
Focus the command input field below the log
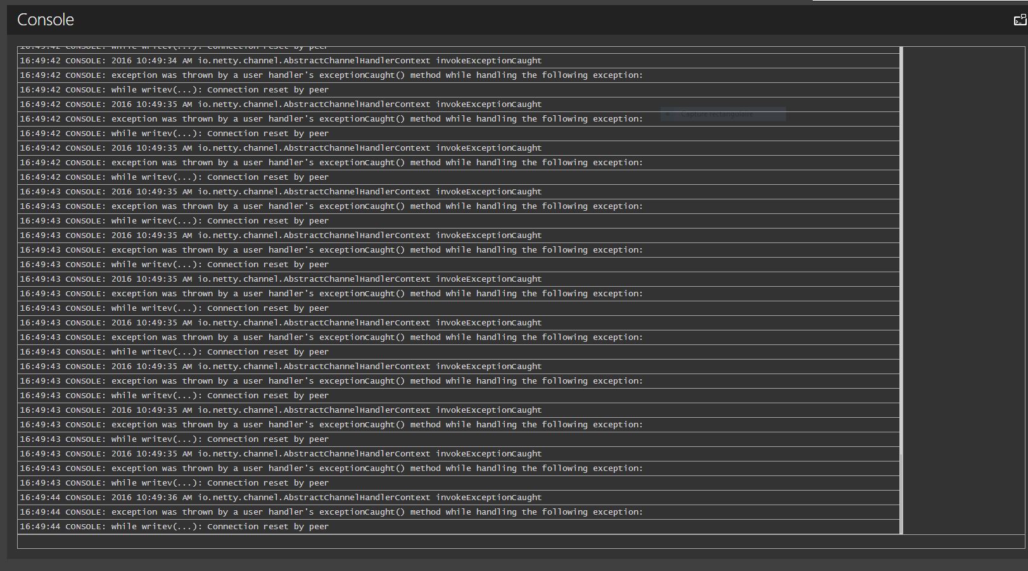[x=521, y=542]
